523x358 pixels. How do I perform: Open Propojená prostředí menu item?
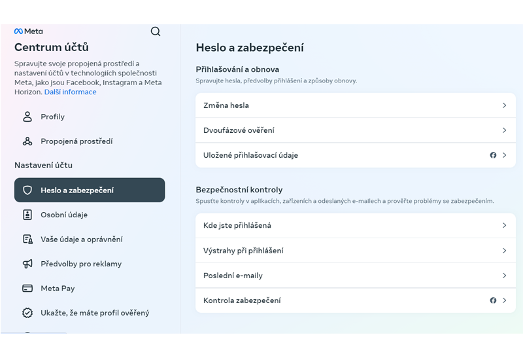coord(90,141)
